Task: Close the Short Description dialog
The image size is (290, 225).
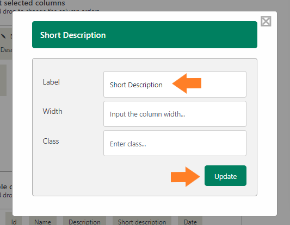Action: pos(266,21)
